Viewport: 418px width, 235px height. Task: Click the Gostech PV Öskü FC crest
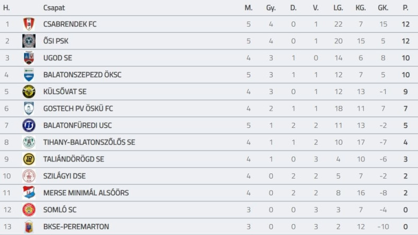click(28, 109)
